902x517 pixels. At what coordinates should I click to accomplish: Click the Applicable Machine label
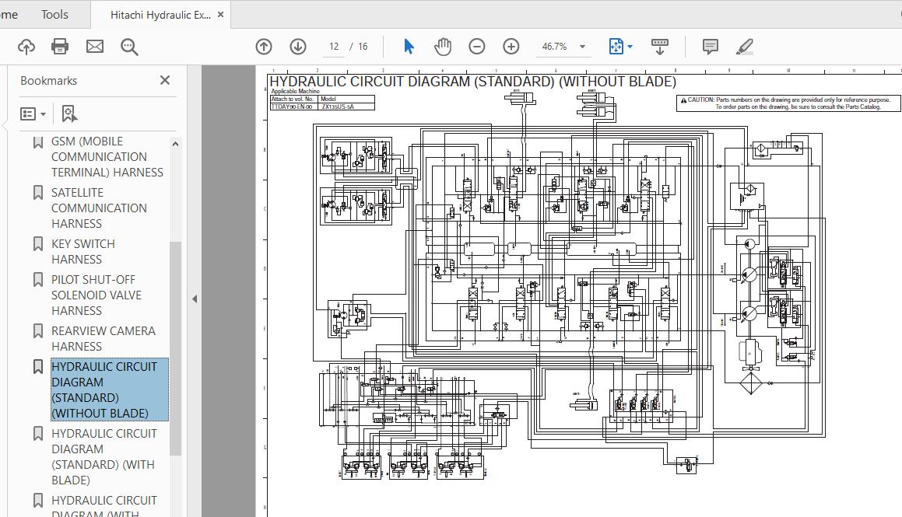click(x=295, y=91)
